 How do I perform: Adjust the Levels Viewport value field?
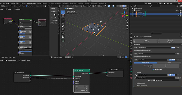(x=166, y=65)
